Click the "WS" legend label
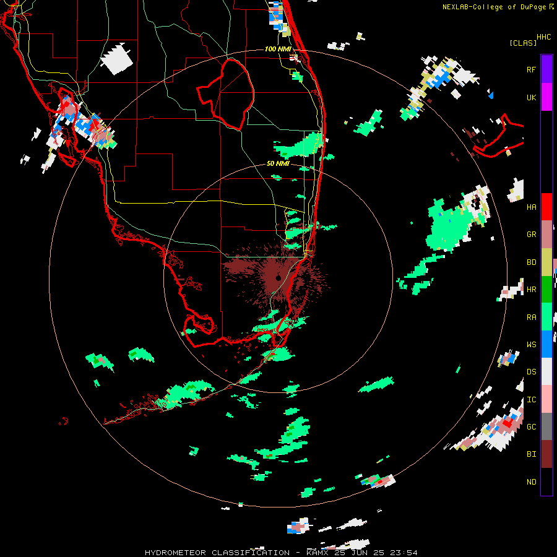Image resolution: width=557 pixels, height=557 pixels. point(531,345)
